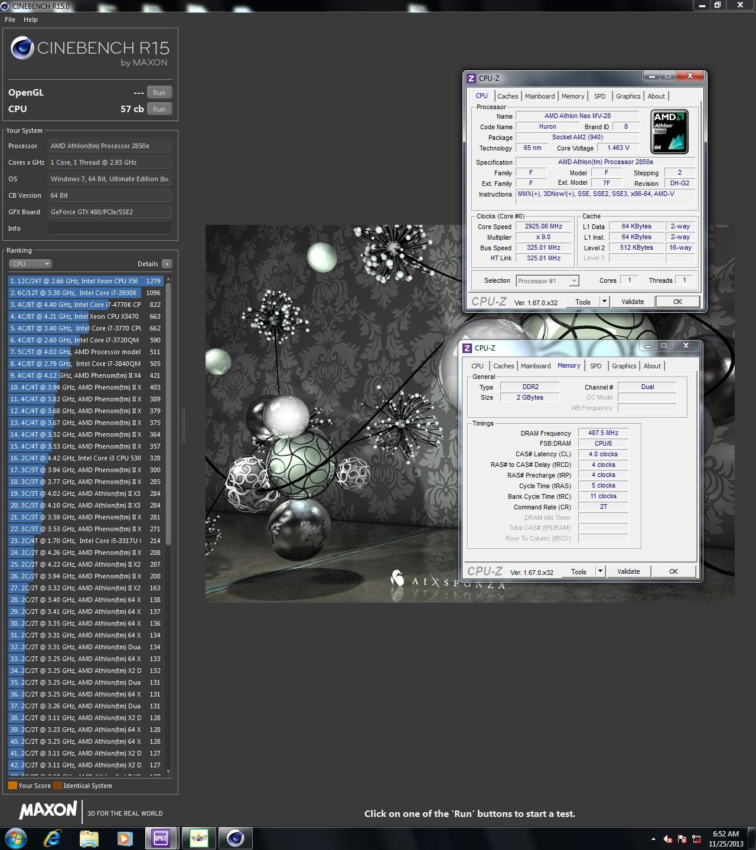Click the ranking list scrollbar
This screenshot has width=756, height=850.
pos(168,413)
